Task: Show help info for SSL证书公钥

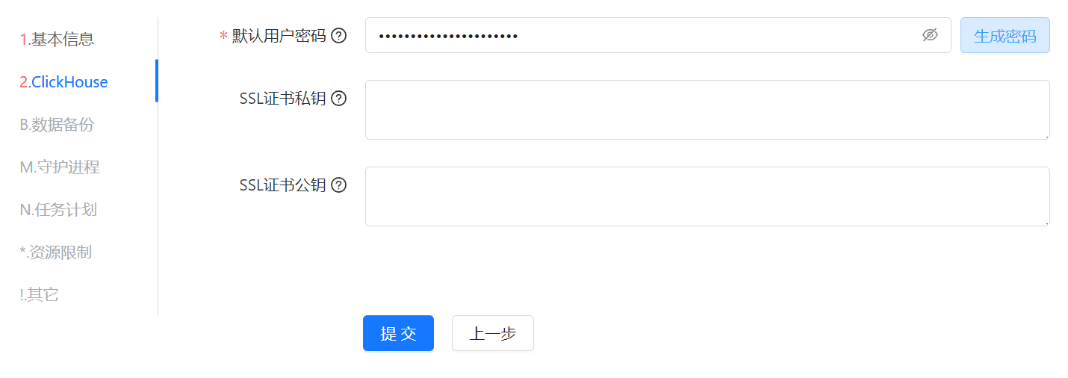Action: click(339, 185)
